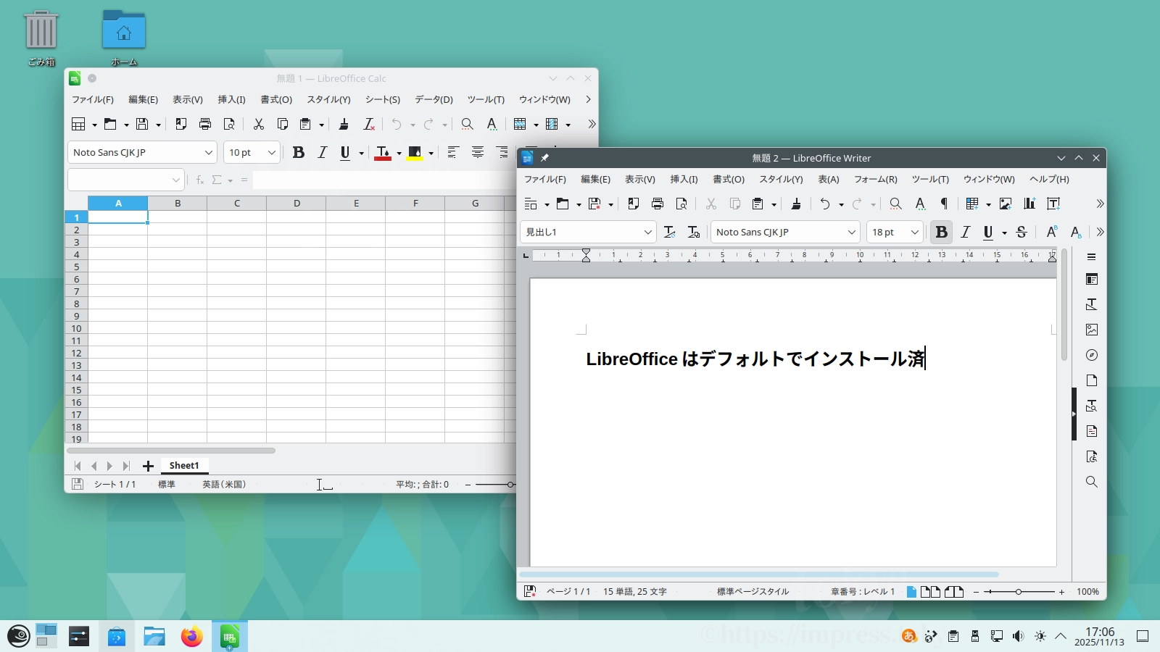Screen dimensions: 1160x652
Task: Click Print icon in Calc toolbar
Action: [205, 125]
